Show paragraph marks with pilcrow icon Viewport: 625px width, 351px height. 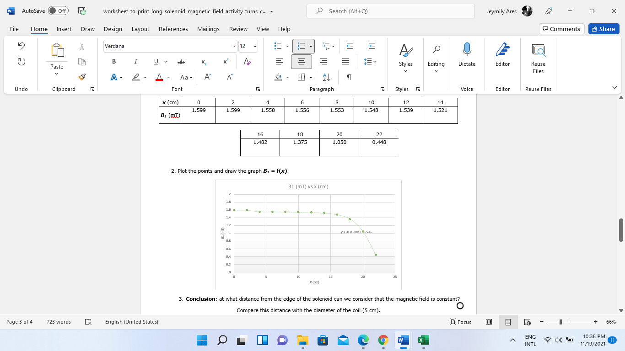(x=349, y=77)
